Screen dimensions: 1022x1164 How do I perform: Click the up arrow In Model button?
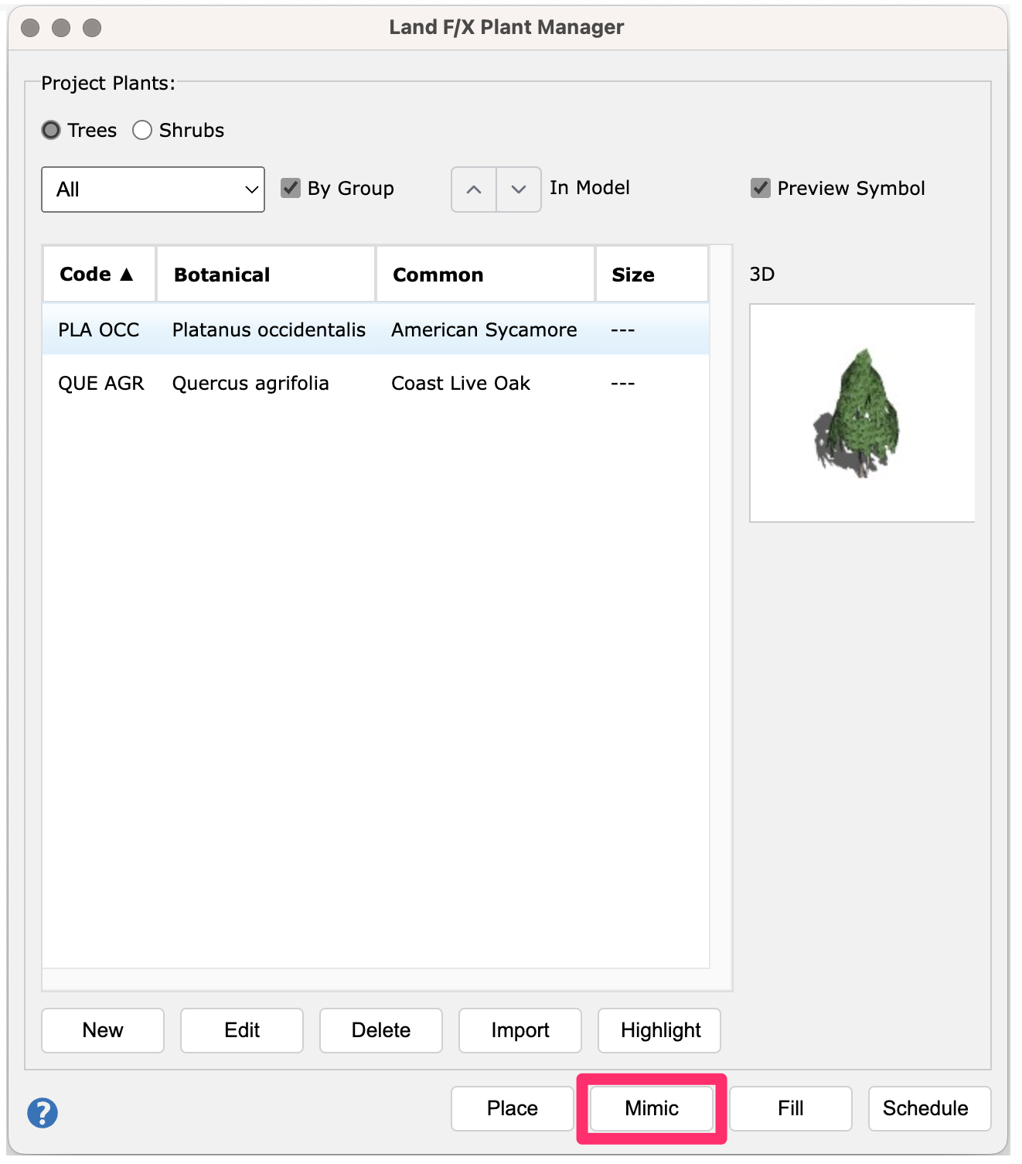tap(474, 189)
